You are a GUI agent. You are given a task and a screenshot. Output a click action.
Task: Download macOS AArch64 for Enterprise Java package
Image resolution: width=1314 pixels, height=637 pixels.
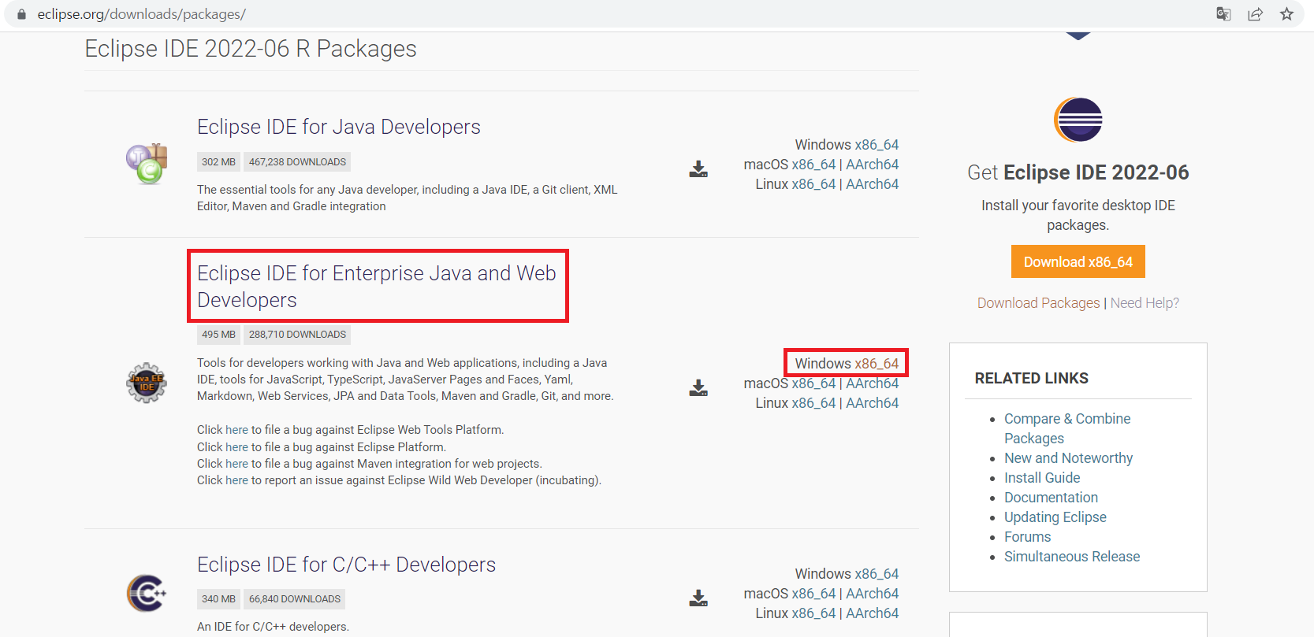coord(872,383)
